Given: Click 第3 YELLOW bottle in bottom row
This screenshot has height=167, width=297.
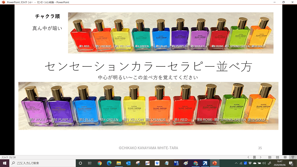Looking at the screenshot, I should point(134,105).
